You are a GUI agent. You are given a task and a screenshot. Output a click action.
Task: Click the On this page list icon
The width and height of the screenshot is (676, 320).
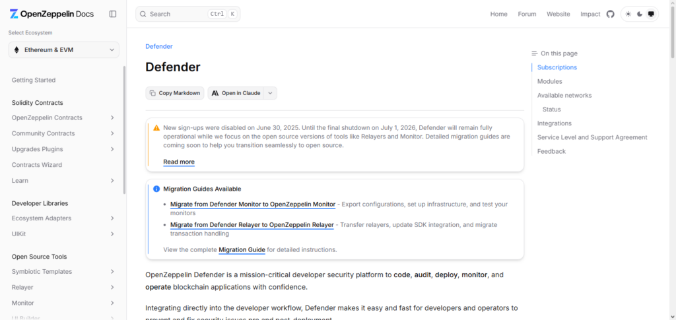point(535,53)
